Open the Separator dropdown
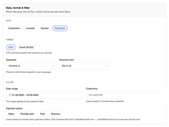169x127 pixels. [x=31, y=66]
